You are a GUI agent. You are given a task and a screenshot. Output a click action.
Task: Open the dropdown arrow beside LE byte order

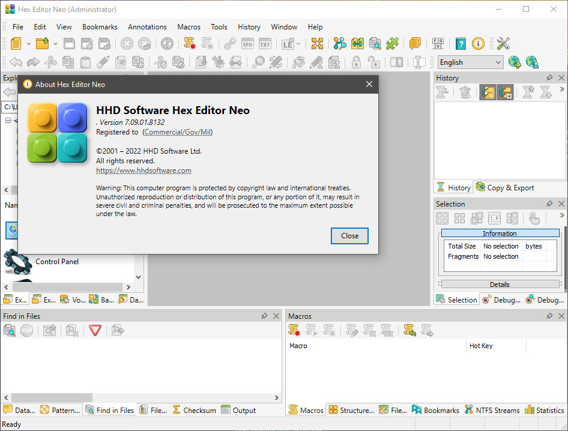pyautogui.click(x=298, y=44)
